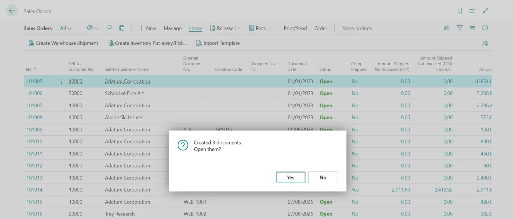Screen dimensions: 514x219
Task: Click Import Template
Action: [218, 43]
